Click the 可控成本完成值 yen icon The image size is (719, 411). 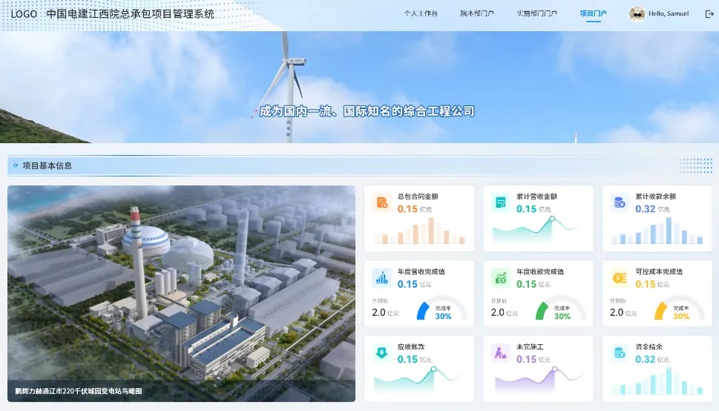coord(620,277)
